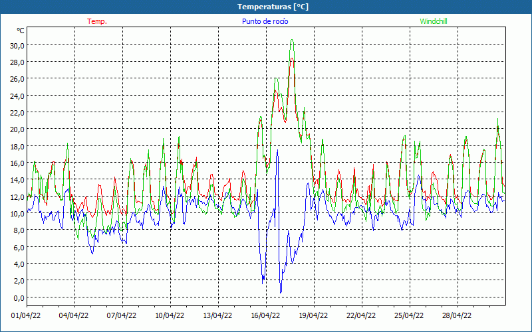The width and height of the screenshot is (532, 332).
Task: Click the 26,0 y-axis value
Action: click(x=17, y=79)
